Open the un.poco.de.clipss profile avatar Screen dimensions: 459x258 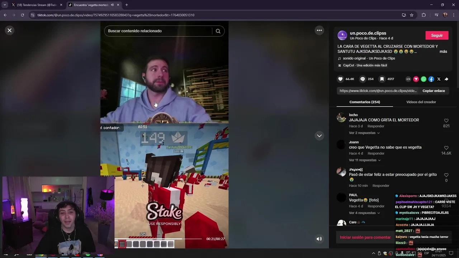(342, 35)
